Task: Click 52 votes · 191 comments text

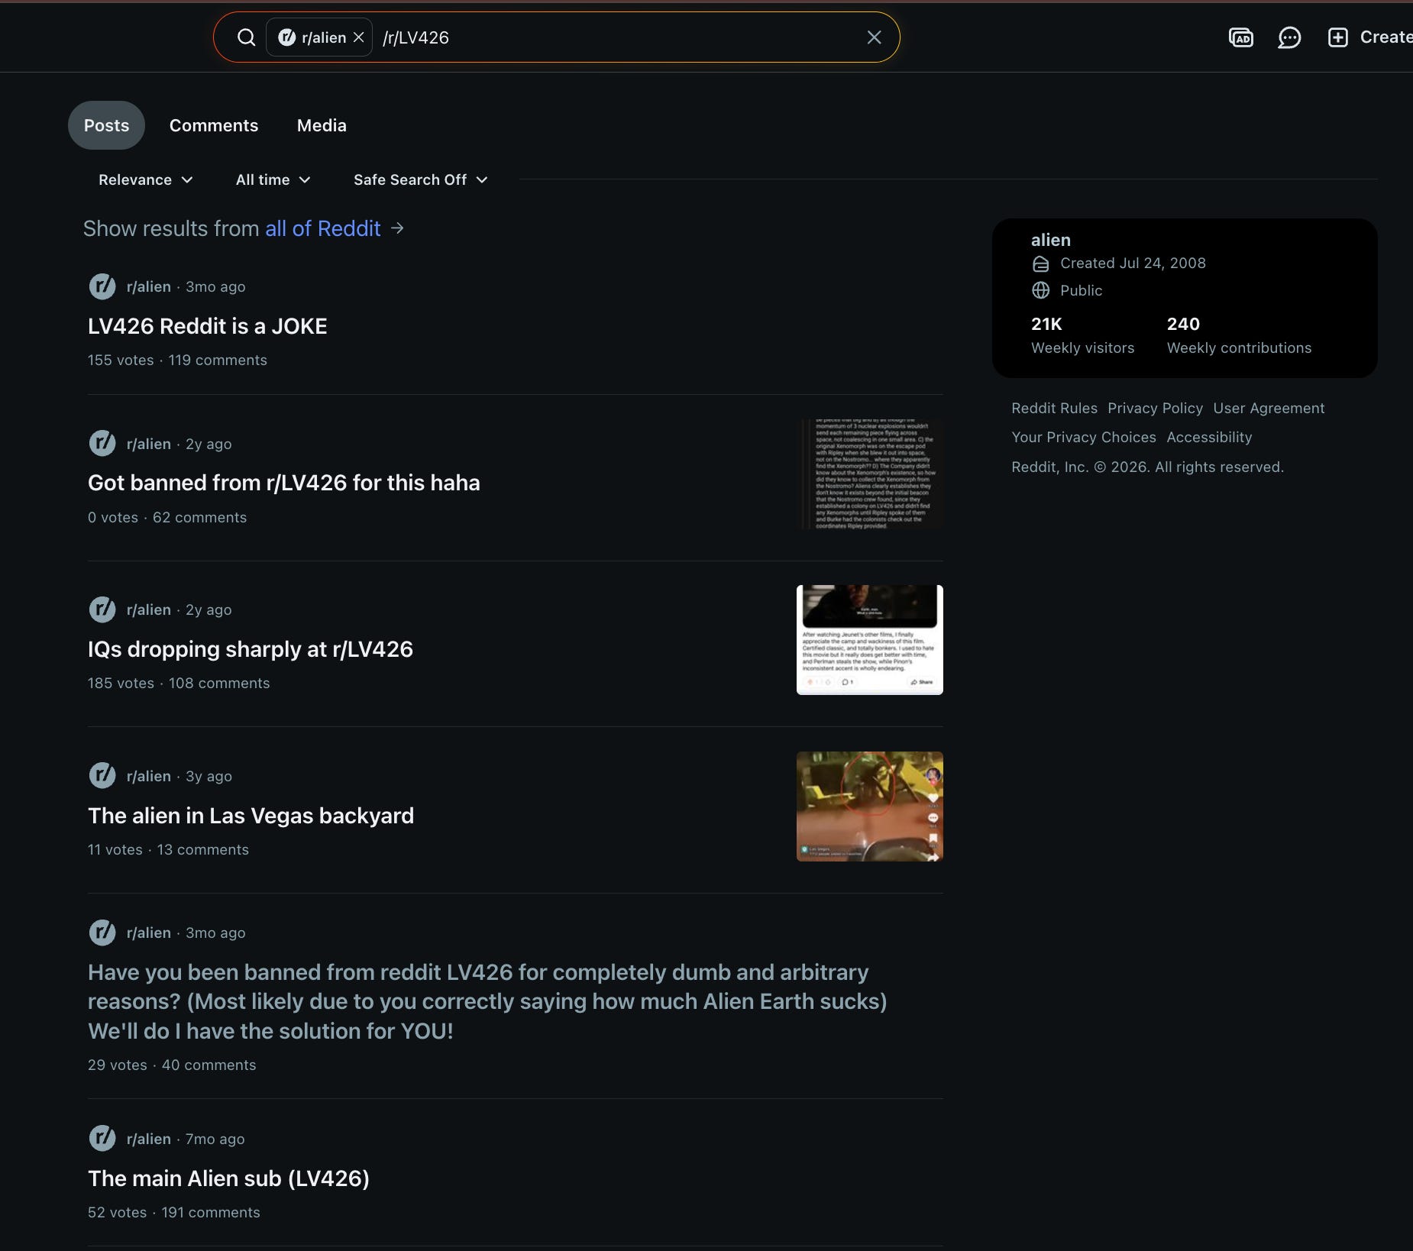Action: tap(174, 1212)
